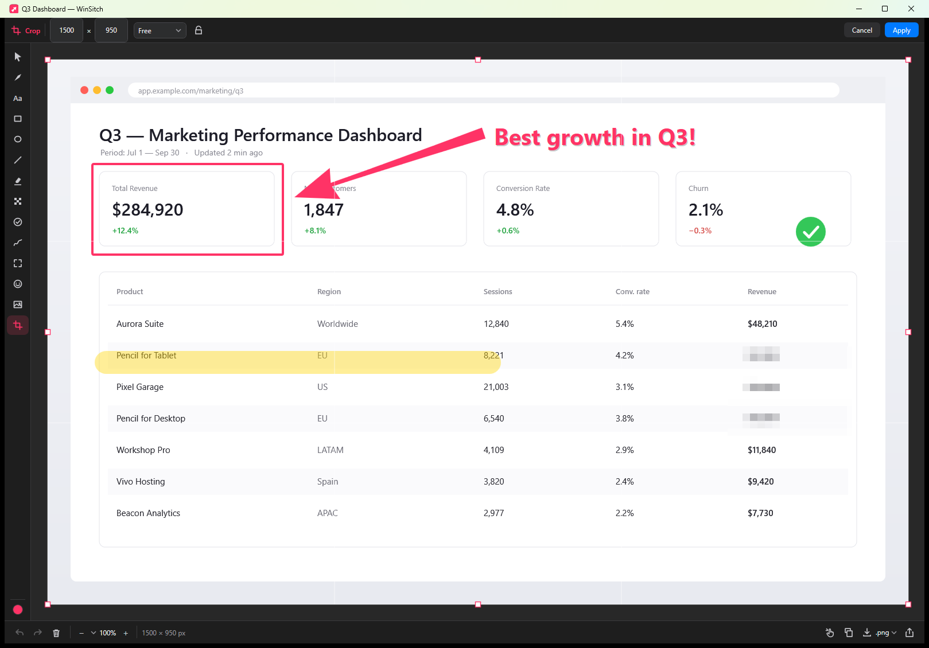
Task: Click the "Conversion Rate" card label
Action: click(x=523, y=189)
